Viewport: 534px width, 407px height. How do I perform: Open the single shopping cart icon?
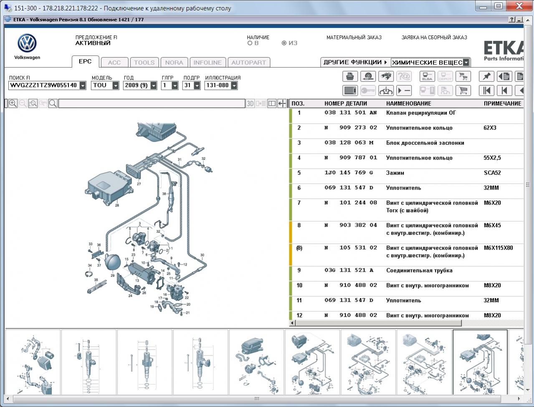[x=463, y=91]
